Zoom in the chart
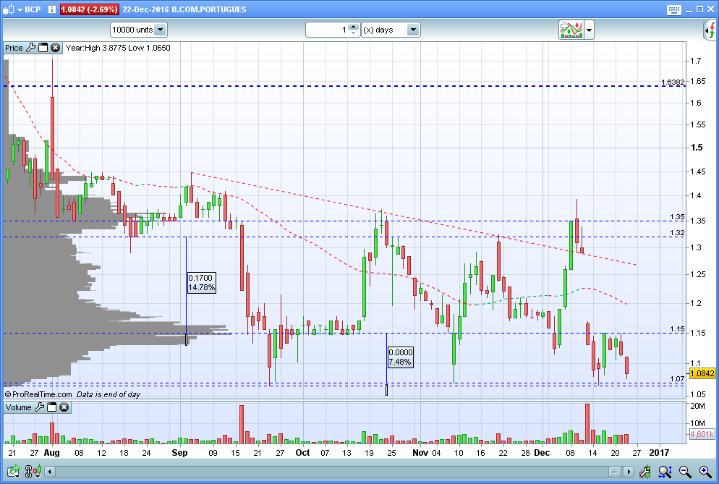The image size is (719, 484). click(x=705, y=471)
